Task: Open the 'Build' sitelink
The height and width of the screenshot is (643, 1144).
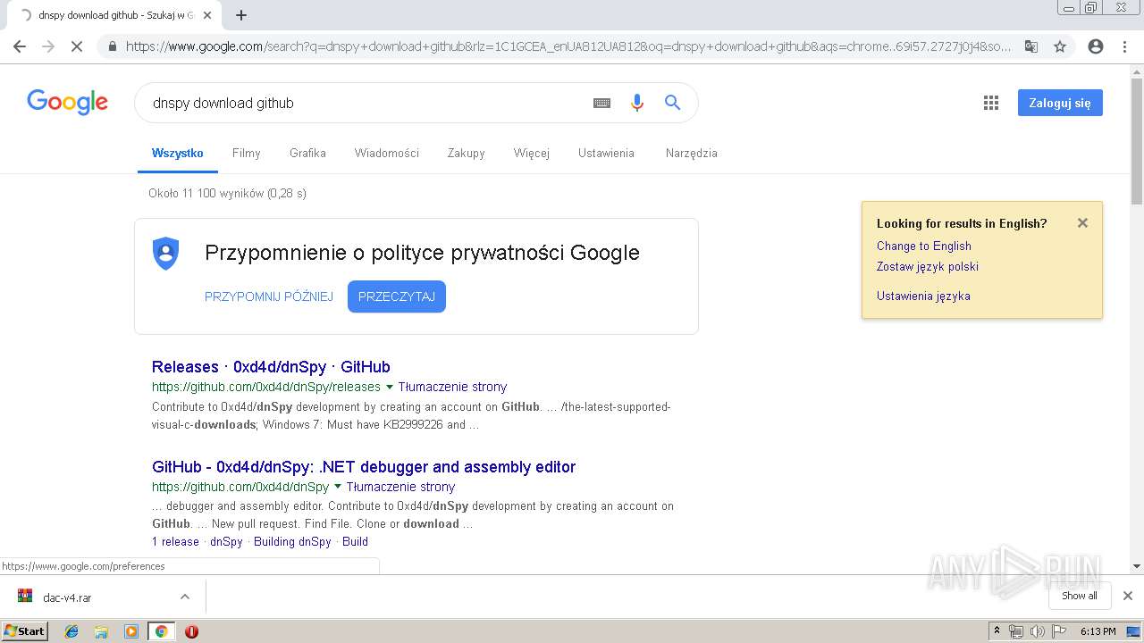Action: pyautogui.click(x=355, y=541)
